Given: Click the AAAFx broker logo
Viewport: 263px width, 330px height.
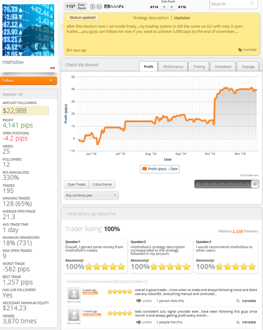Looking at the screenshot, I should click(x=114, y=6).
